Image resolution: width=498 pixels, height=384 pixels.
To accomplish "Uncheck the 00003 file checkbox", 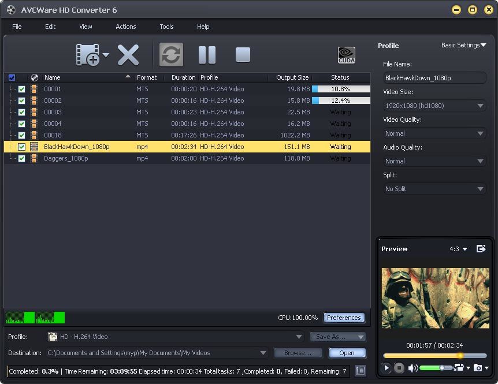I will (21, 113).
